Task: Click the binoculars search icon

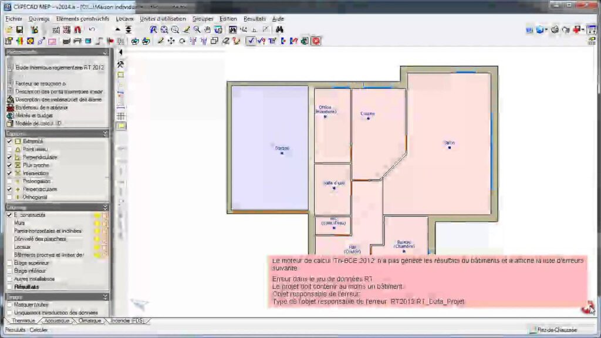Action: 280,29
